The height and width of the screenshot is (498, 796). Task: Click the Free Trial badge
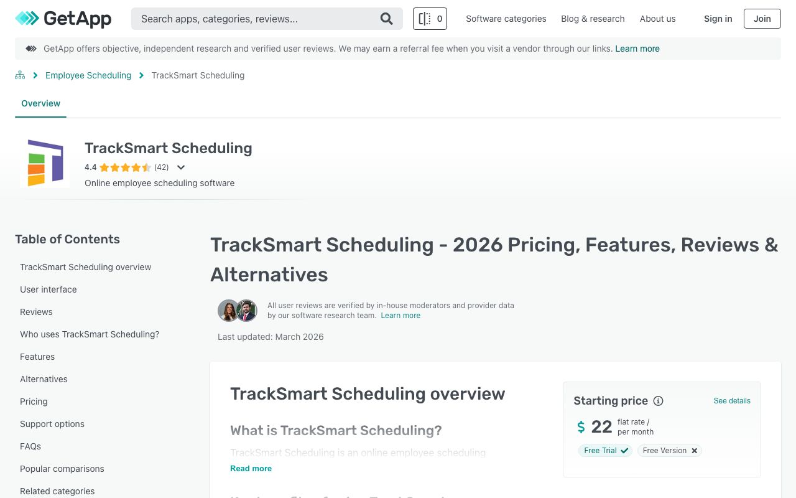(606, 451)
